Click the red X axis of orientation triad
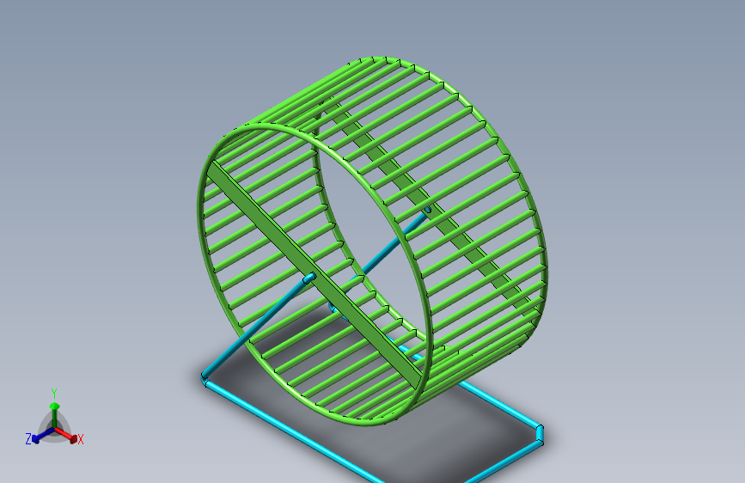The width and height of the screenshot is (745, 483). (66, 435)
